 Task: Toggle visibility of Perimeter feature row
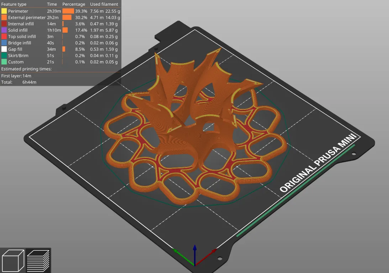click(61, 11)
